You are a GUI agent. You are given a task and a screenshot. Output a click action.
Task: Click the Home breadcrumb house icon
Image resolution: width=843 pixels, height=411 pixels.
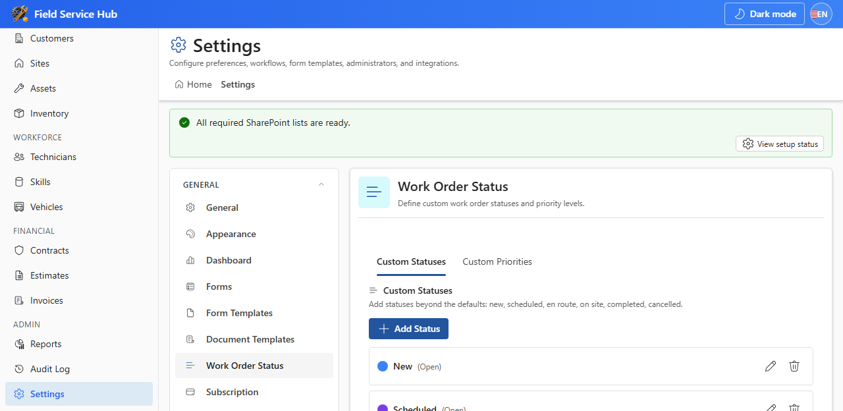[178, 84]
